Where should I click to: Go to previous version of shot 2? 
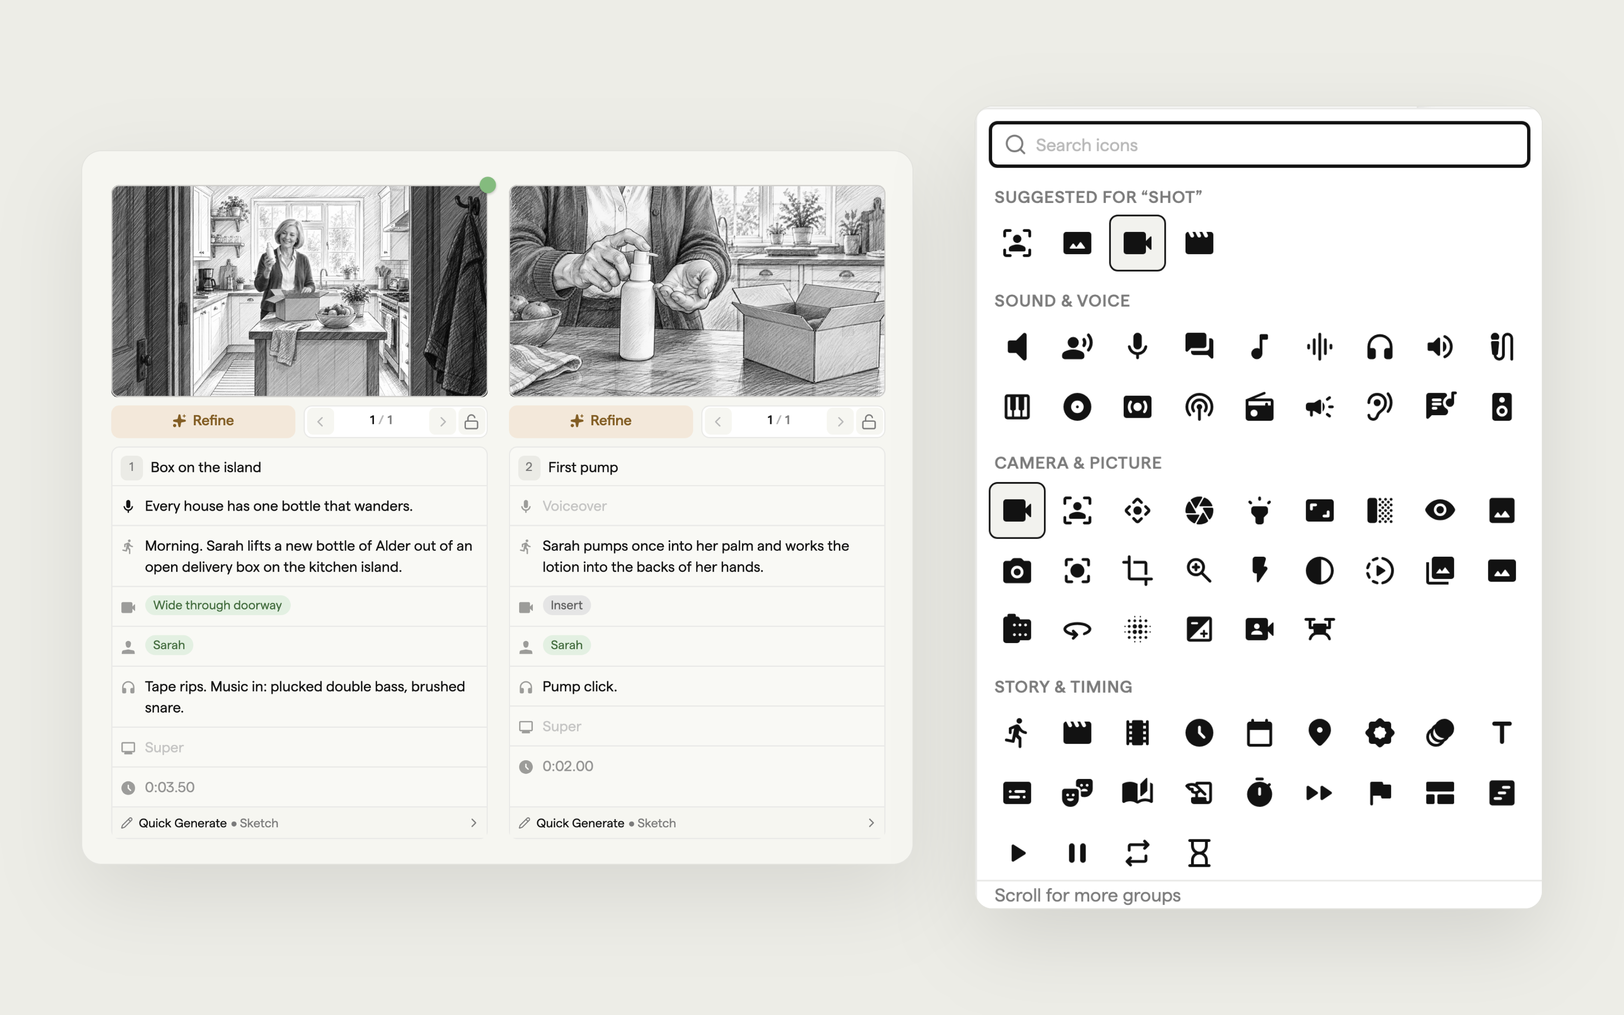(718, 422)
